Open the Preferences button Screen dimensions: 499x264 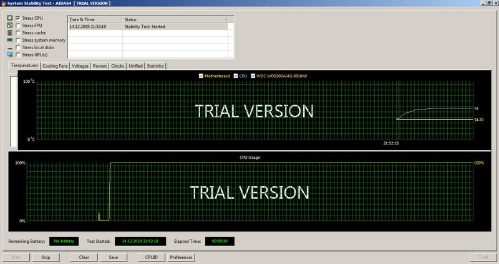181,257
